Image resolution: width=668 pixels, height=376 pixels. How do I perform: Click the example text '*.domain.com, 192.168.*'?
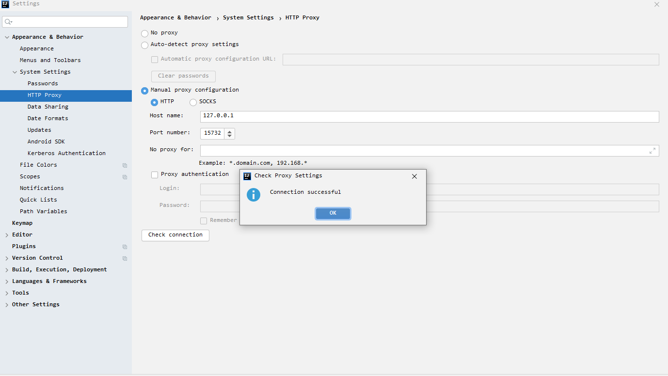pyautogui.click(x=268, y=163)
